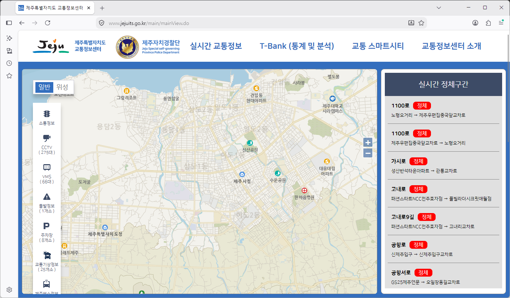This screenshot has height=298, width=510.
Task: Bookmark this page with star icon
Action: [x=421, y=23]
